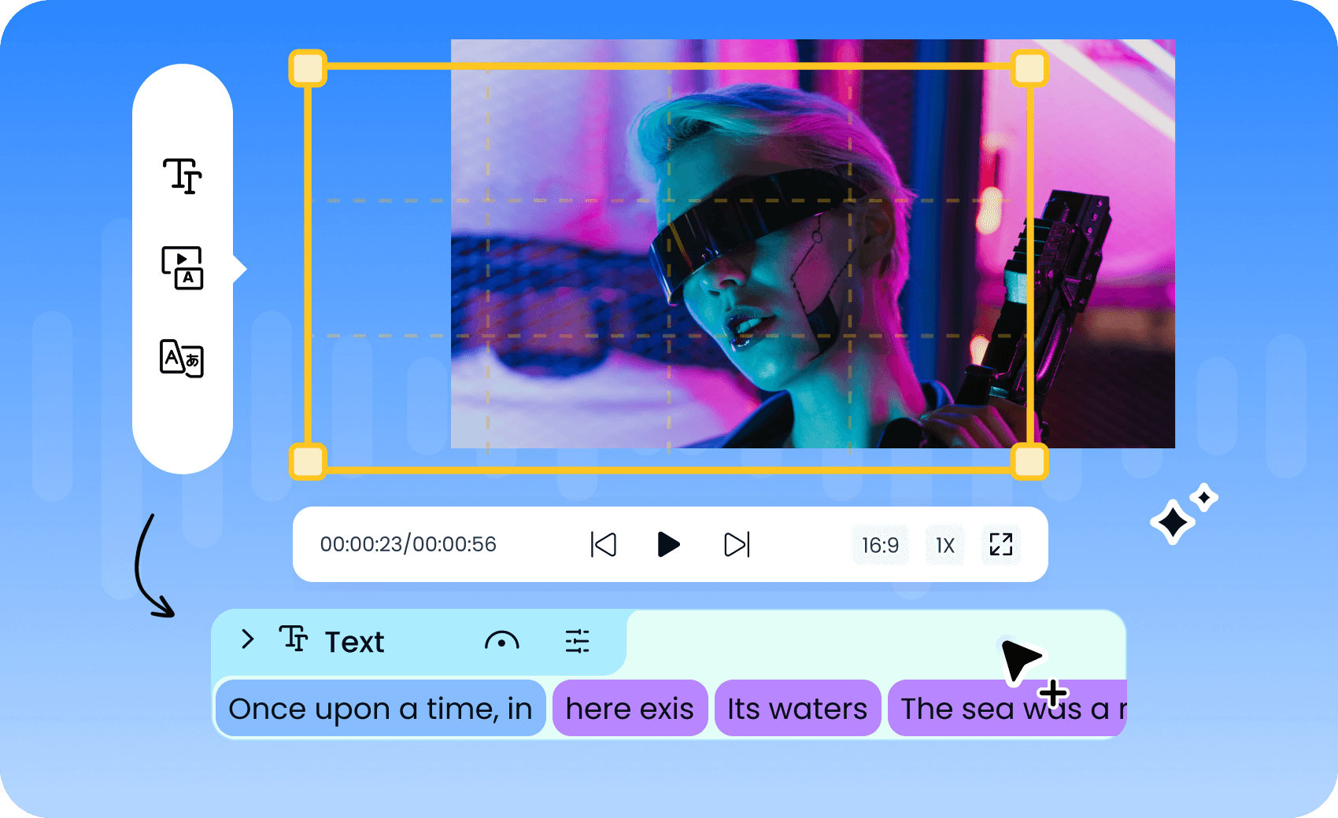Click the current time display 00:00:23
Image resolution: width=1338 pixels, height=818 pixels.
pyautogui.click(x=409, y=543)
